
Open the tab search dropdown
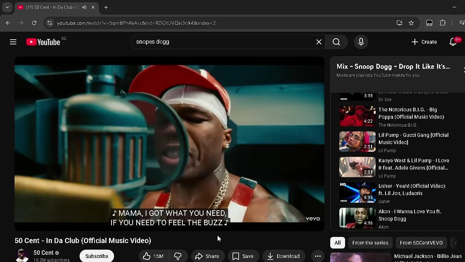(x=7, y=7)
